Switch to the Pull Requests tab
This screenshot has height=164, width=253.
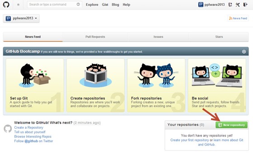(95, 37)
